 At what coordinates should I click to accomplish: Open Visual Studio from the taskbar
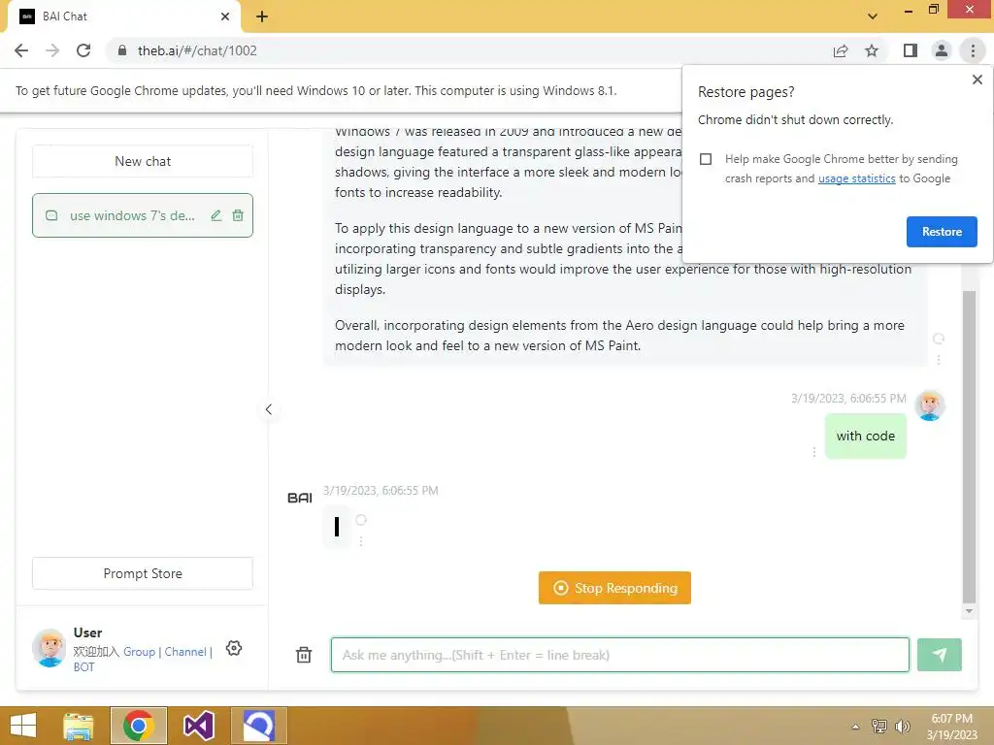(198, 726)
